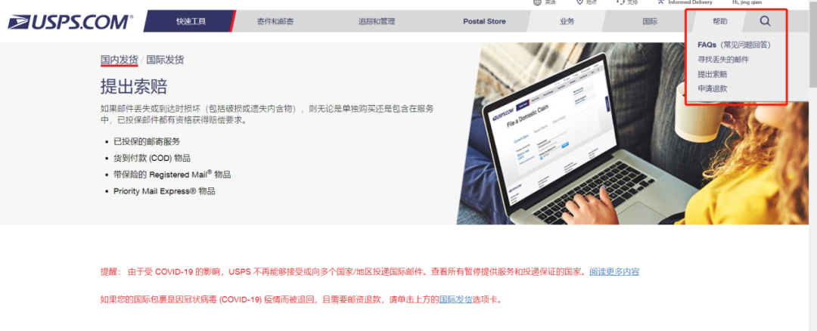This screenshot has width=817, height=331.
Task: Switch to the 国际发货 tab
Action: tap(165, 60)
